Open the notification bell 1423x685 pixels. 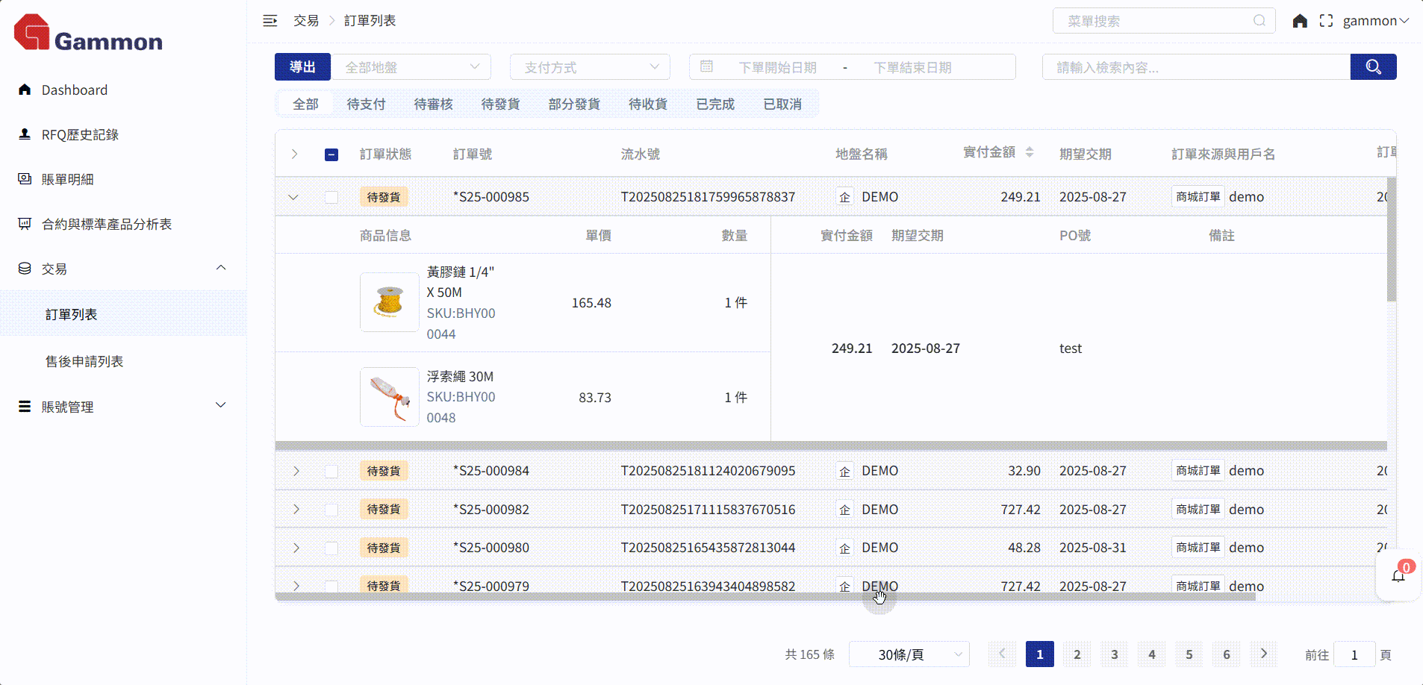pyautogui.click(x=1398, y=576)
